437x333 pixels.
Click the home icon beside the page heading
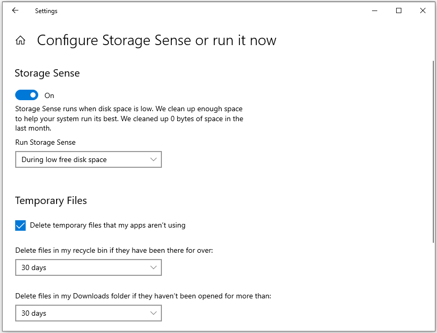[20, 40]
